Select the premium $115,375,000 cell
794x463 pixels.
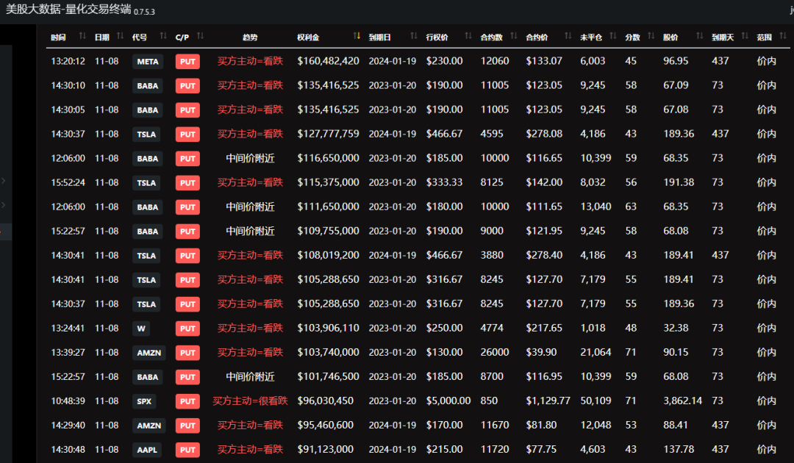(328, 183)
